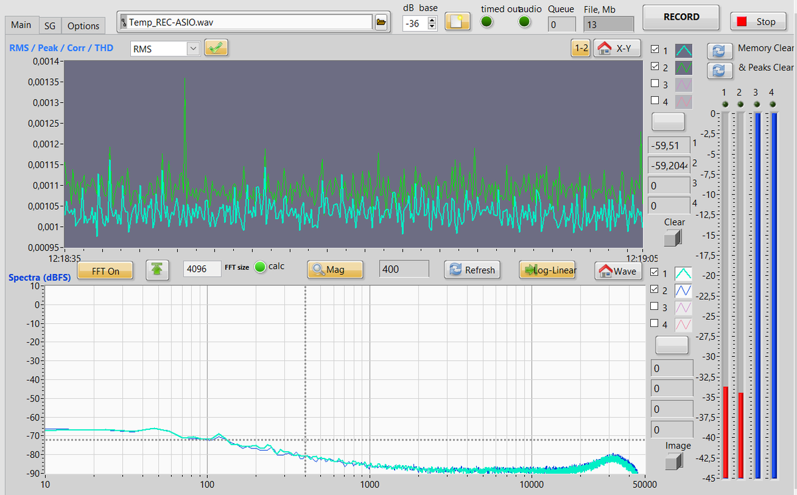Image resolution: width=797 pixels, height=495 pixels.
Task: Toggle Log-Linear scale button
Action: click(548, 269)
